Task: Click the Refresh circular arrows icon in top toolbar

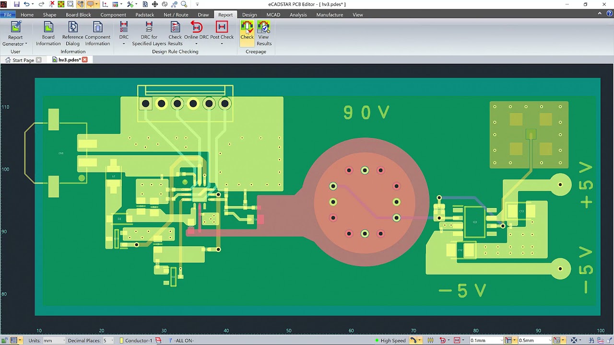Action: coord(165,4)
